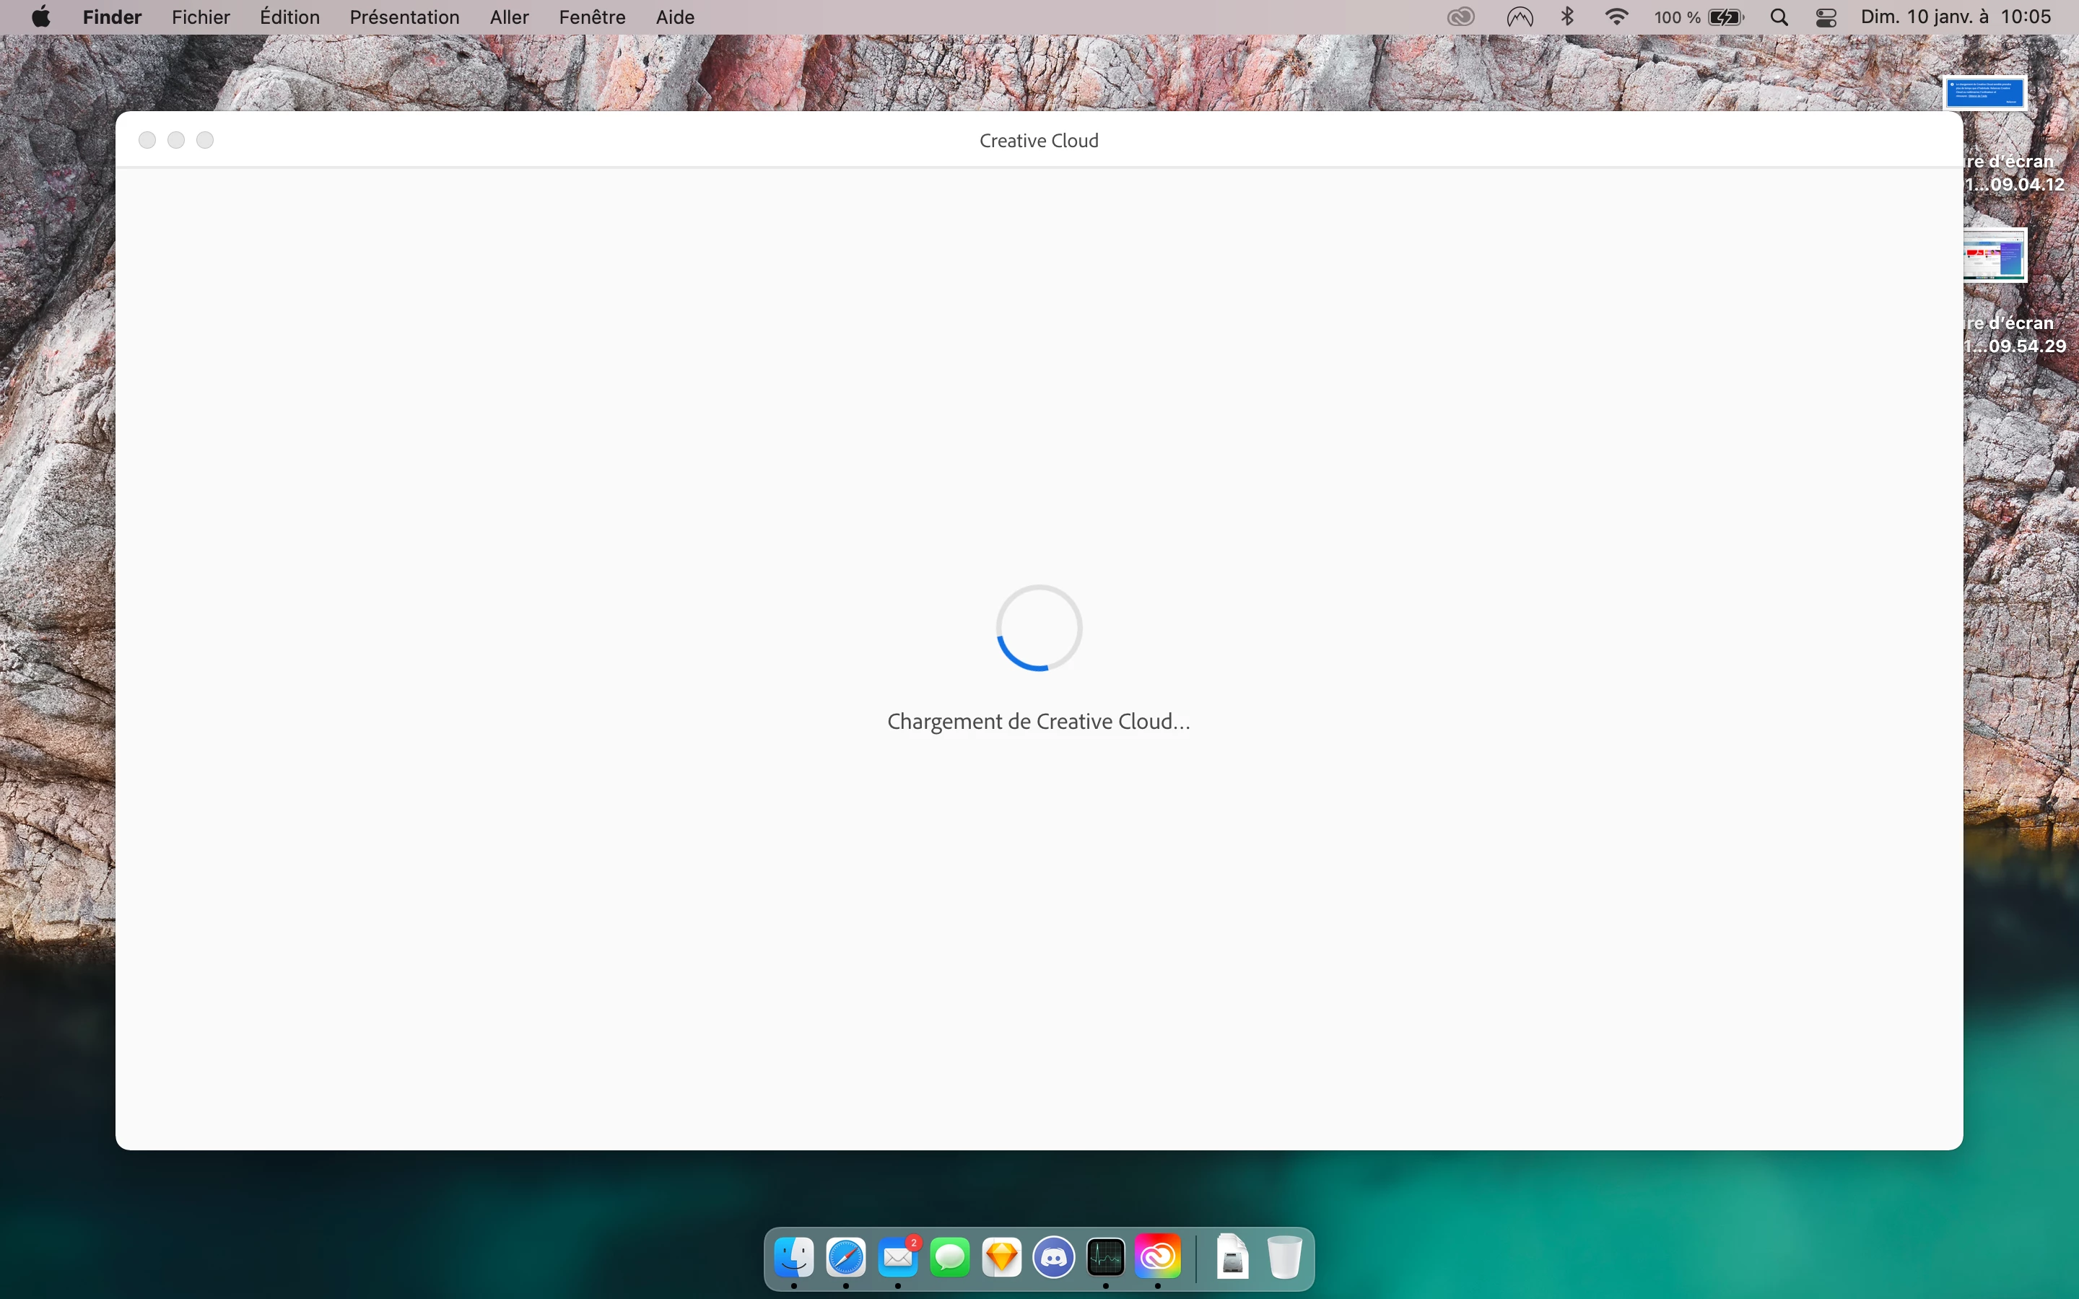Click Adobe Creative Cloud Dock icon
Image resolution: width=2079 pixels, height=1299 pixels.
[1158, 1258]
